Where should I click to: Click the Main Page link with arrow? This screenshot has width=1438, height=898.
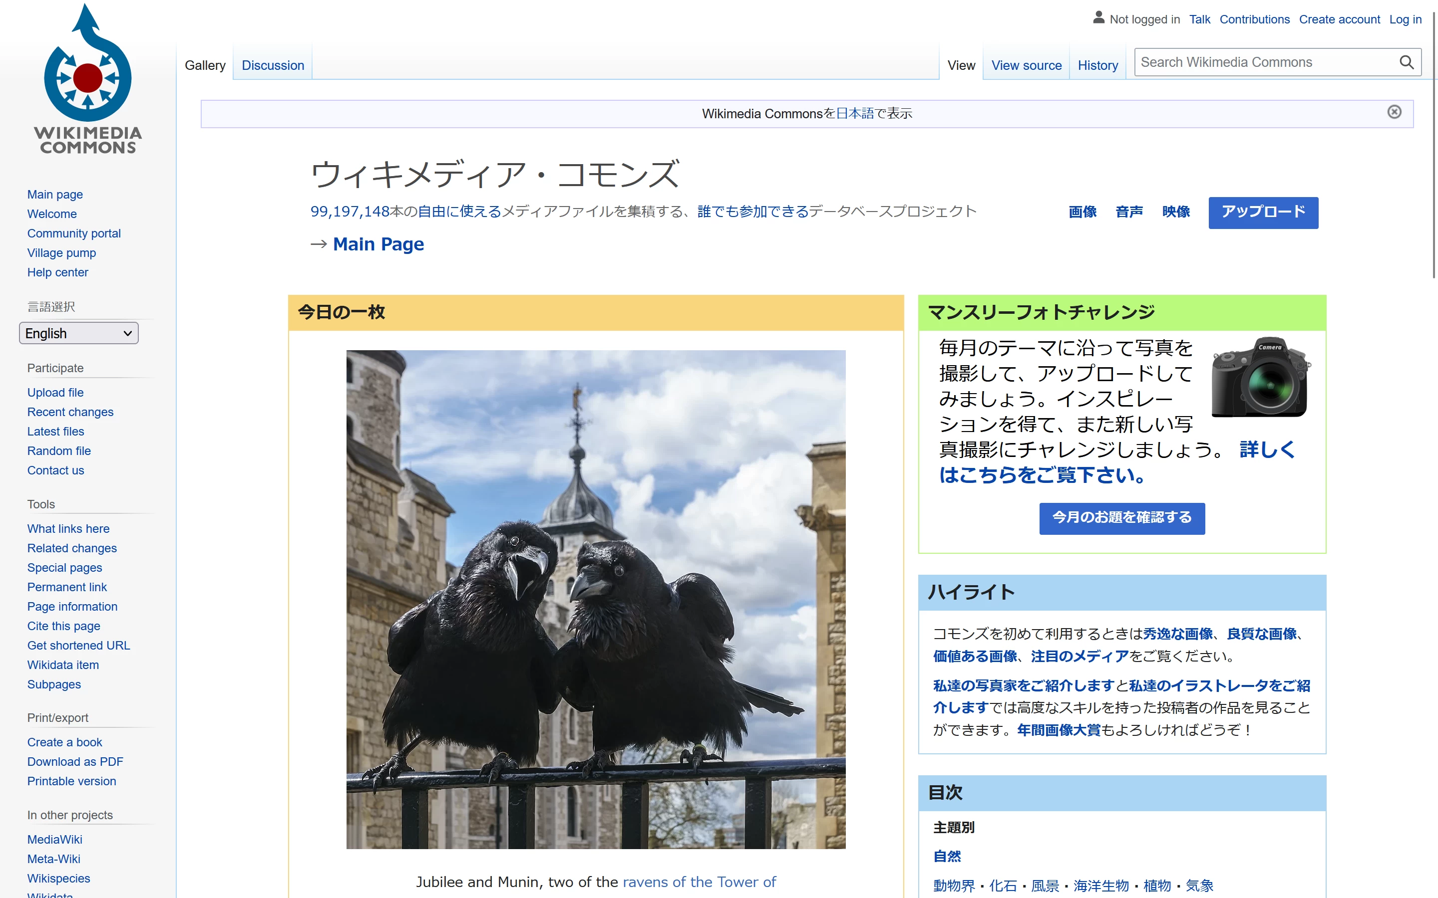(x=378, y=244)
